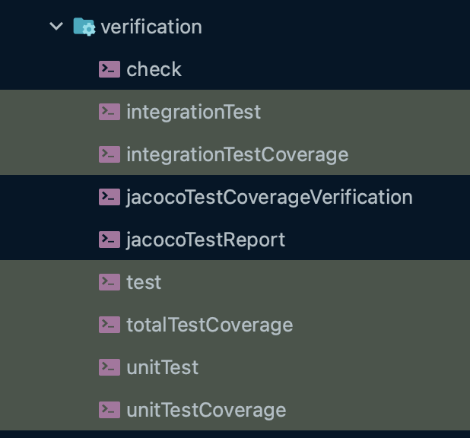The image size is (470, 438).
Task: Collapse the verification task group
Action: pos(56,27)
